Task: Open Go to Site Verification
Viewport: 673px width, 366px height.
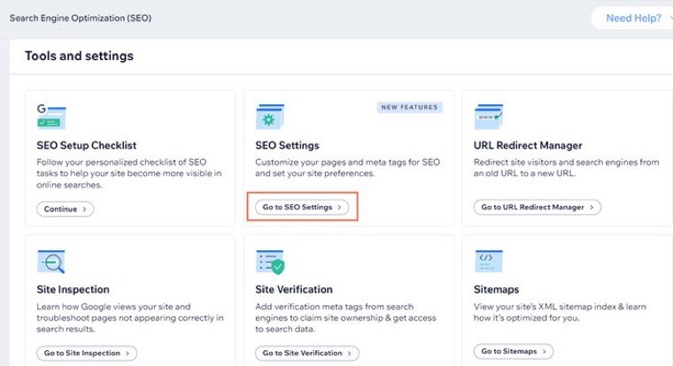Action: coord(307,353)
